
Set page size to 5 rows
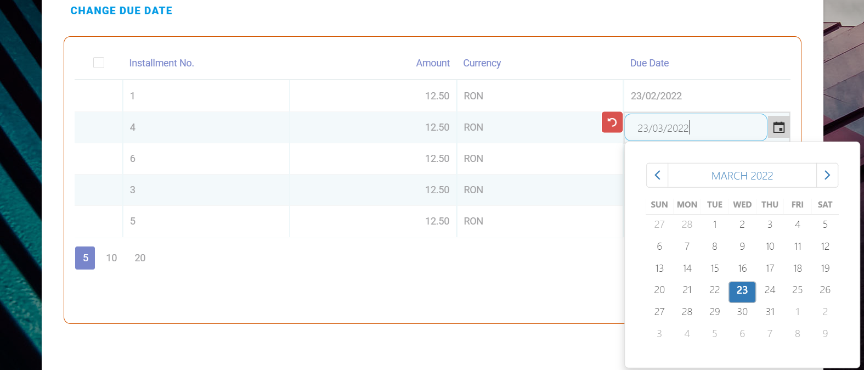pyautogui.click(x=85, y=258)
